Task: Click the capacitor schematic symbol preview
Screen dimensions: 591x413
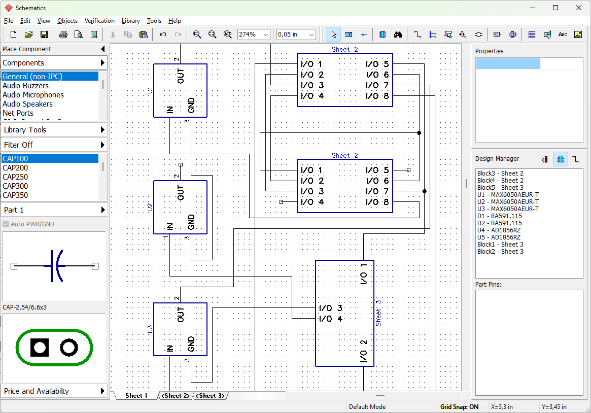Action: click(x=54, y=266)
